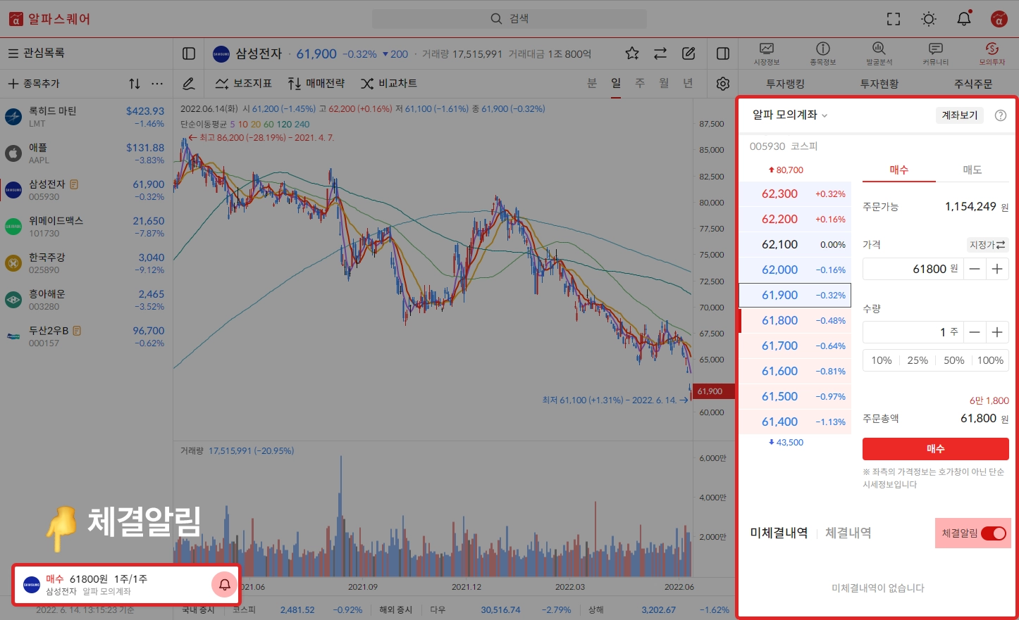The width and height of the screenshot is (1019, 620).
Task: Open the notifications bell in header
Action: pos(964,19)
